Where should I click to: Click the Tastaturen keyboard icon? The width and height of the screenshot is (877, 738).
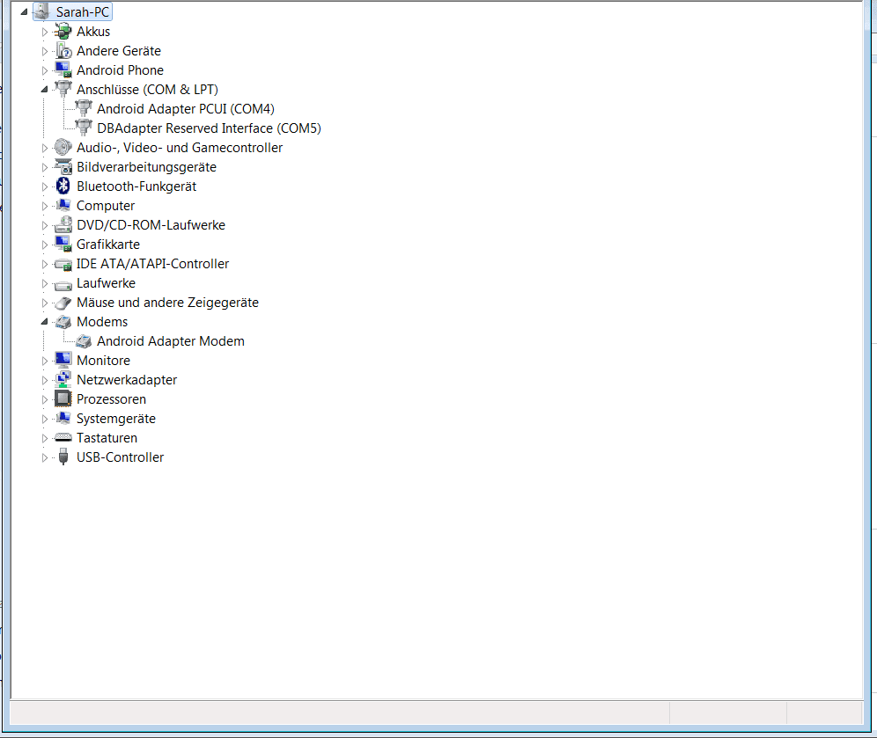click(63, 437)
